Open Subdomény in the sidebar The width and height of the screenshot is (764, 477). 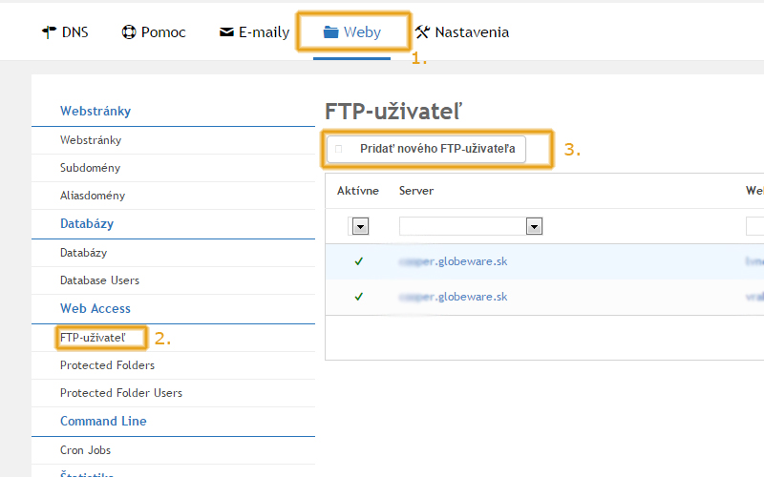(x=90, y=168)
